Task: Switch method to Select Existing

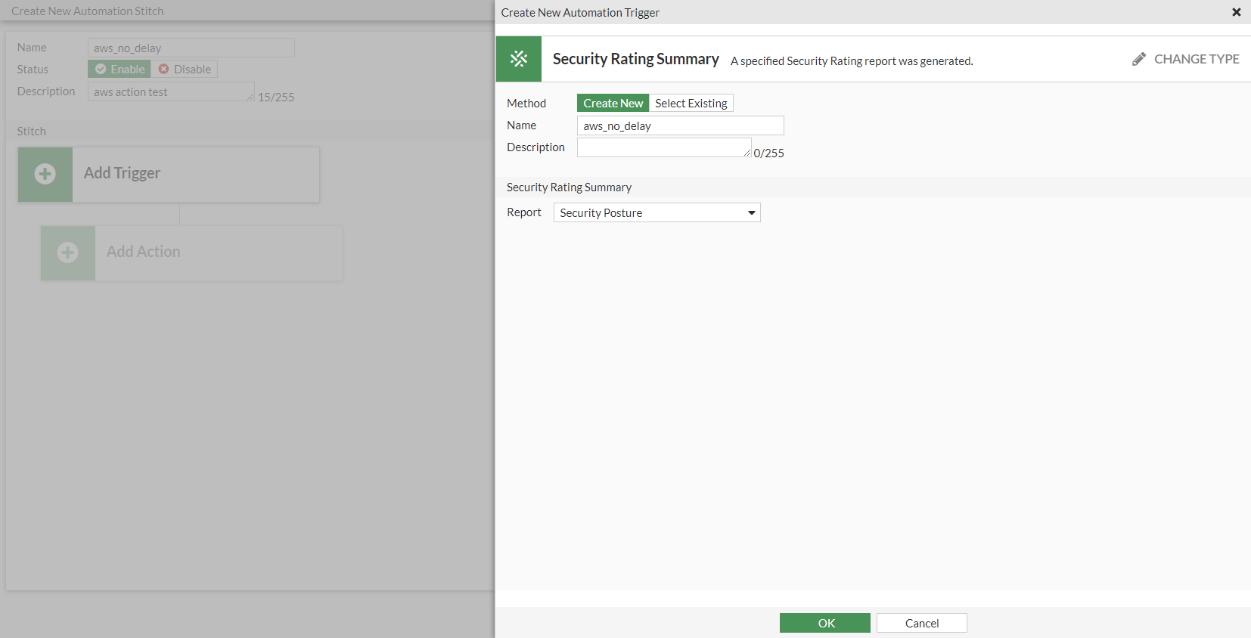Action: [x=691, y=103]
